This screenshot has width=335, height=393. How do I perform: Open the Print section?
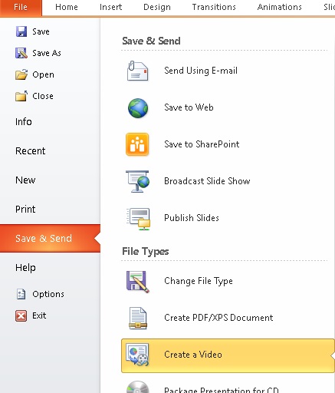click(25, 210)
